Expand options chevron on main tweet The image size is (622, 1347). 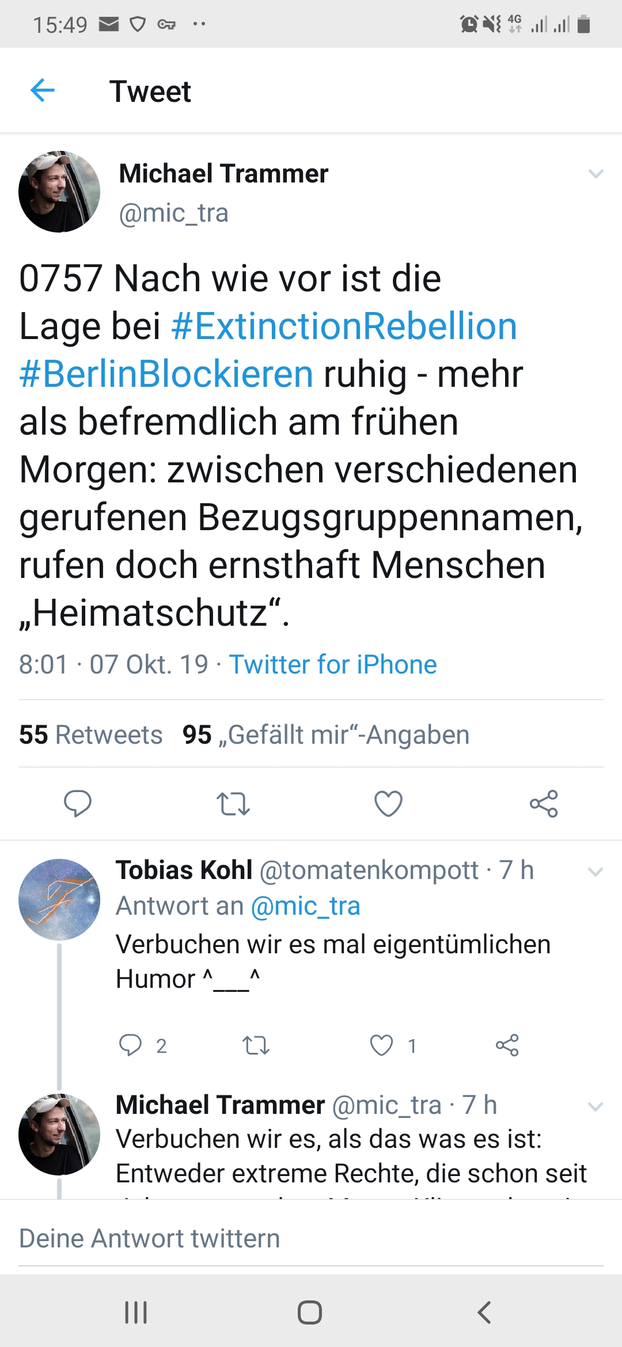[x=596, y=173]
